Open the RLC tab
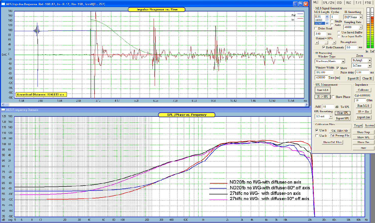375x223 pixels. coord(349,3)
